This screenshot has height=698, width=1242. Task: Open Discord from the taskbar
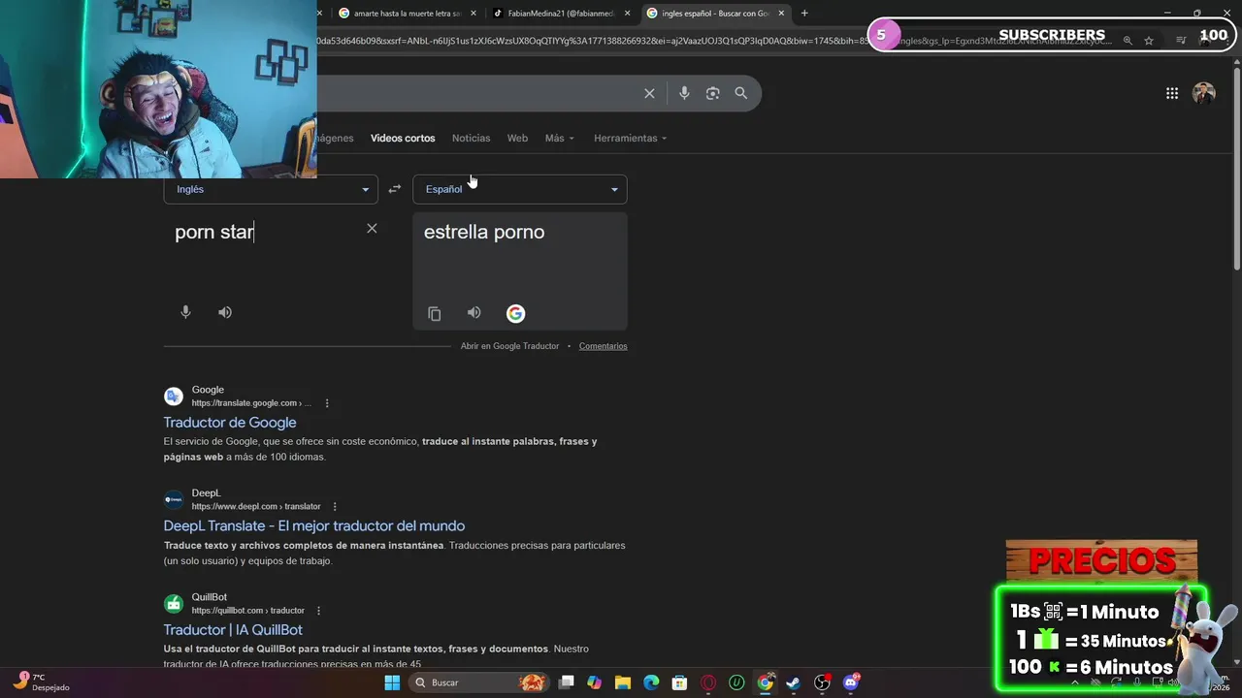(x=851, y=682)
